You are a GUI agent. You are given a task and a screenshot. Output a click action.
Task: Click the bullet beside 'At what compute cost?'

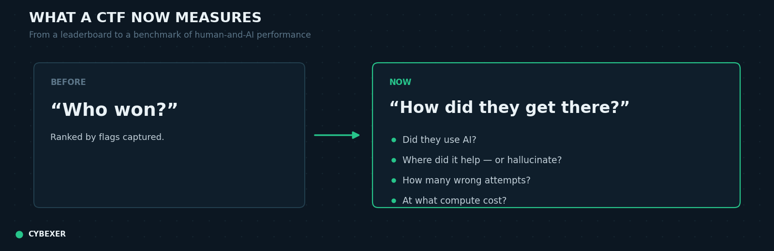[x=394, y=201]
